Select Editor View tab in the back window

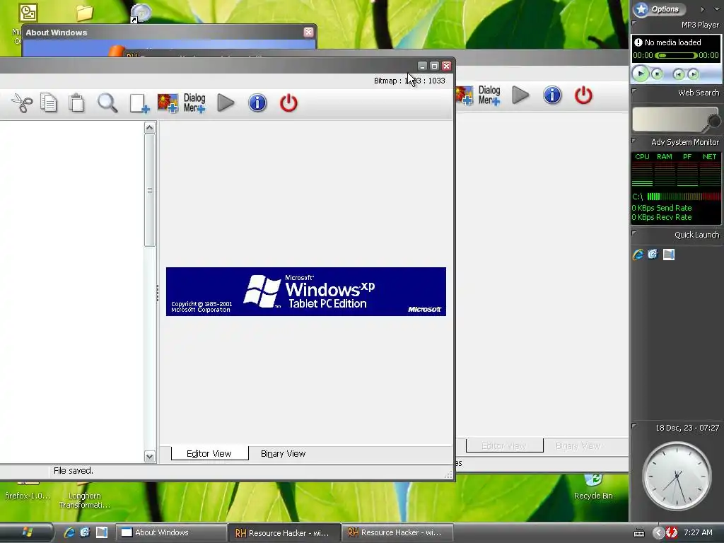click(504, 445)
